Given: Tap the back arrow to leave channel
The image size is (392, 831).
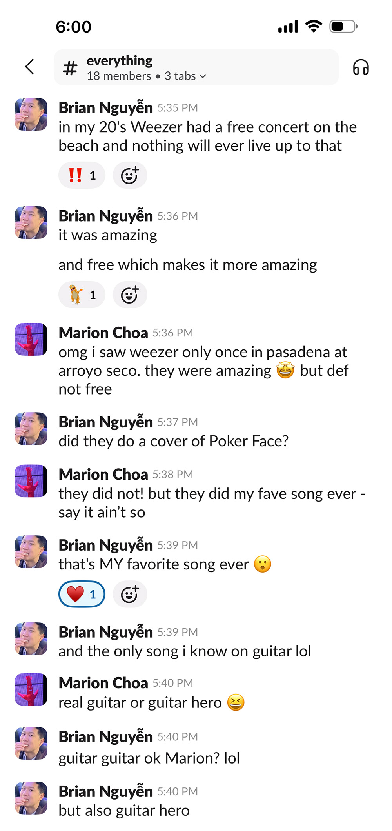Looking at the screenshot, I should point(30,67).
